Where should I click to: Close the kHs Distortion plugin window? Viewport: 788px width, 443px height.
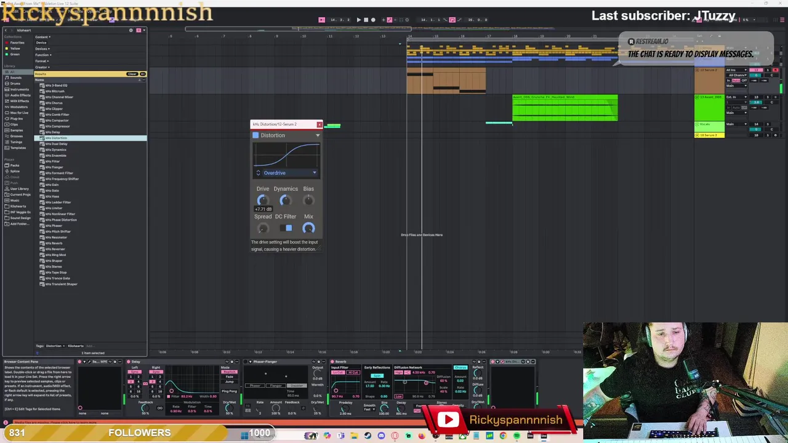319,124
